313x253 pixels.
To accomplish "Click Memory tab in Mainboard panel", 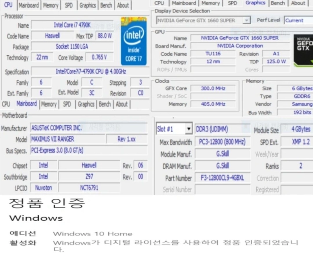I will (x=49, y=104).
